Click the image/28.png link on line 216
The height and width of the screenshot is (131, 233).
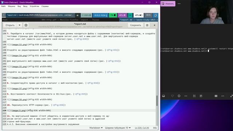(19, 99)
